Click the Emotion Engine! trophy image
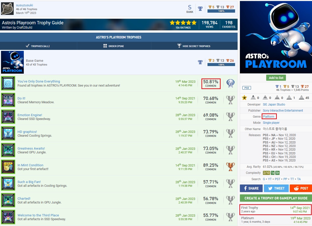 click(x=8, y=117)
